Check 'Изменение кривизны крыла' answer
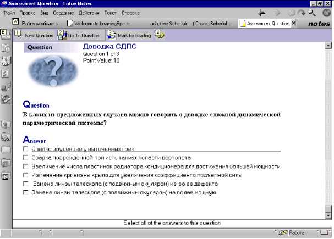 pos(25,175)
